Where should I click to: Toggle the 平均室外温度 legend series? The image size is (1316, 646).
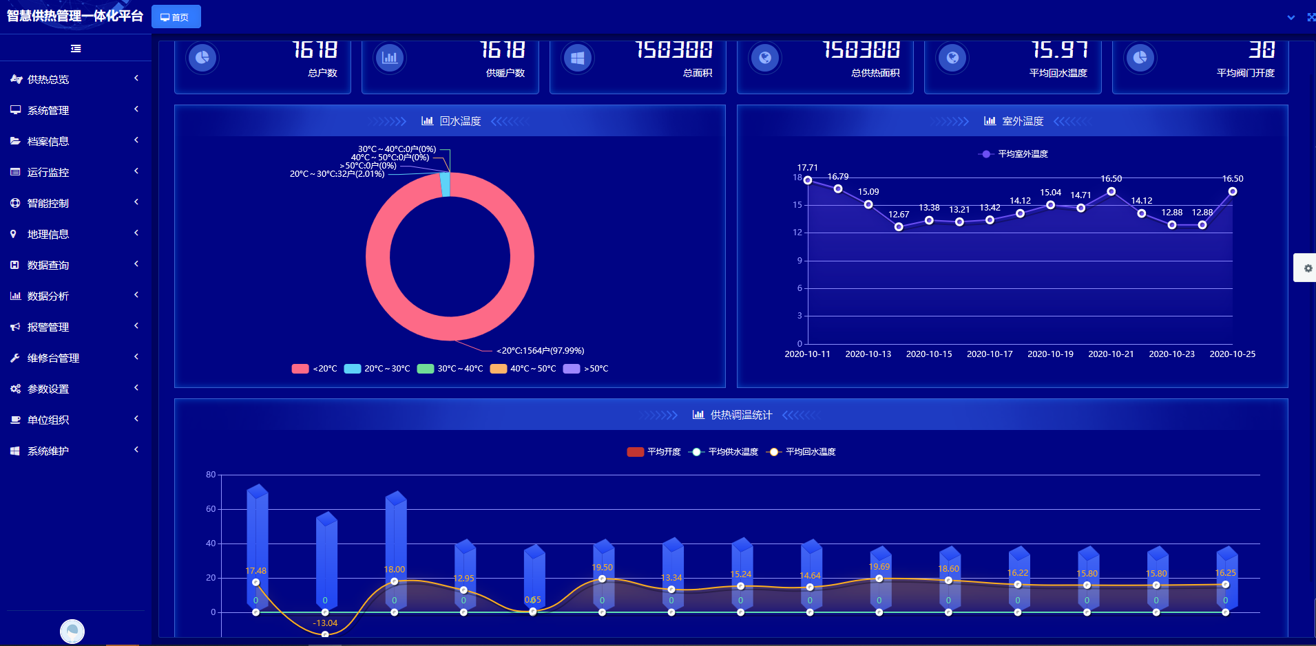point(1013,154)
